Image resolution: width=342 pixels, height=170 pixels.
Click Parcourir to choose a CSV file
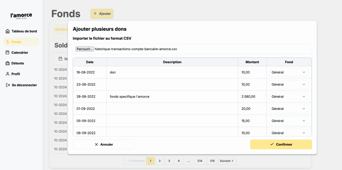click(84, 49)
